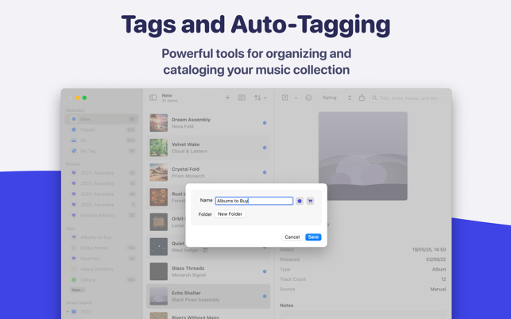Click the Source value Manual
The image size is (511, 319).
[x=438, y=289]
